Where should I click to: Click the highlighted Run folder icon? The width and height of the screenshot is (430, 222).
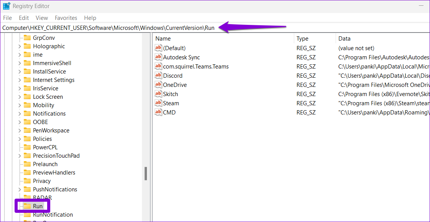click(x=28, y=206)
